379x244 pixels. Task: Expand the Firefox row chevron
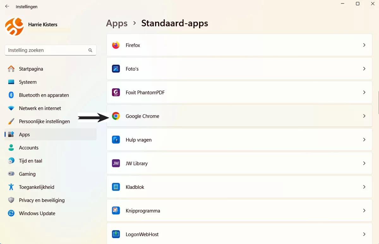click(x=364, y=45)
